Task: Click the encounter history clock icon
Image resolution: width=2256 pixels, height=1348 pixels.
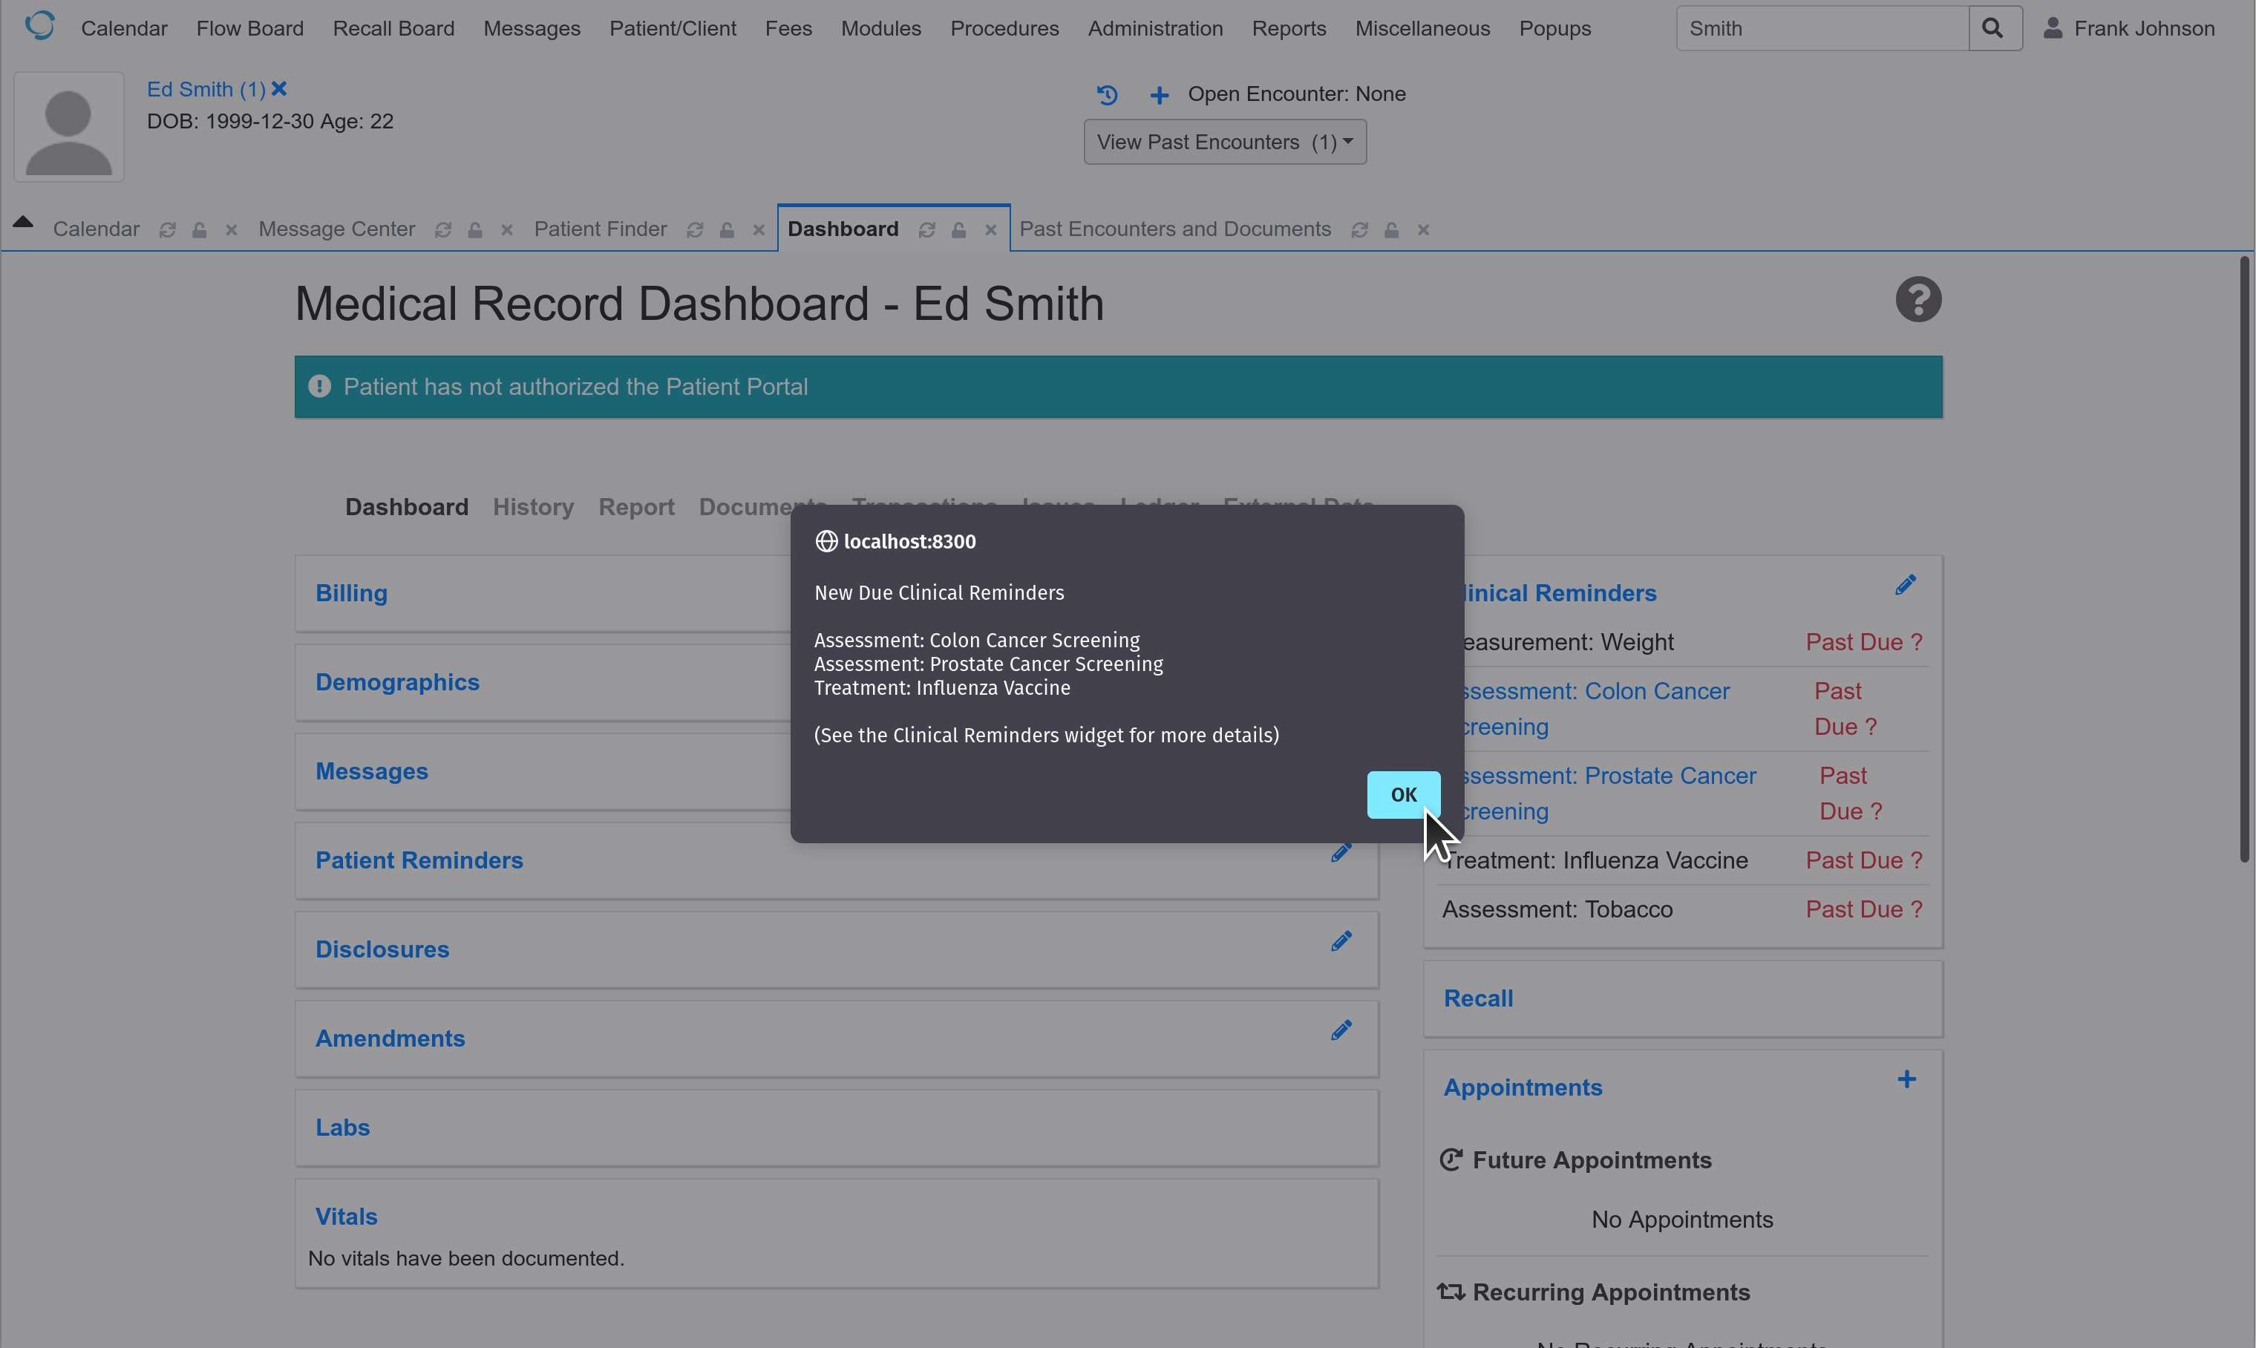Action: pyautogui.click(x=1106, y=94)
